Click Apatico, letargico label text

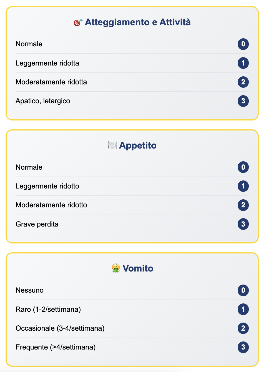[43, 101]
